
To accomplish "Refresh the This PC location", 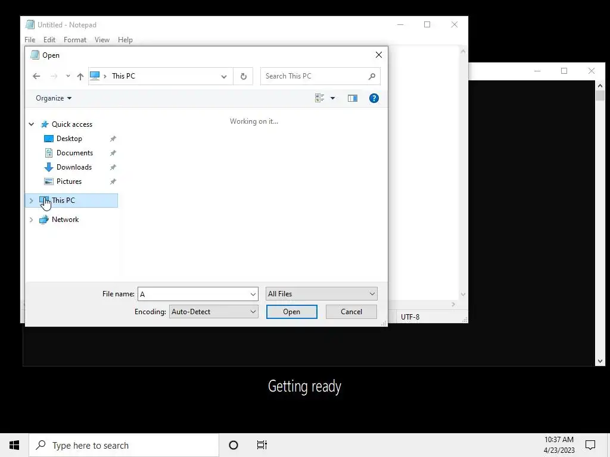I will tap(244, 76).
